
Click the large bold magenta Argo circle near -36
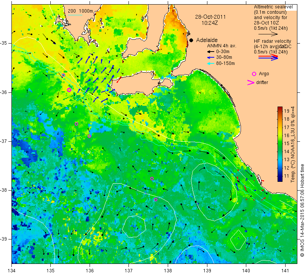69,90
